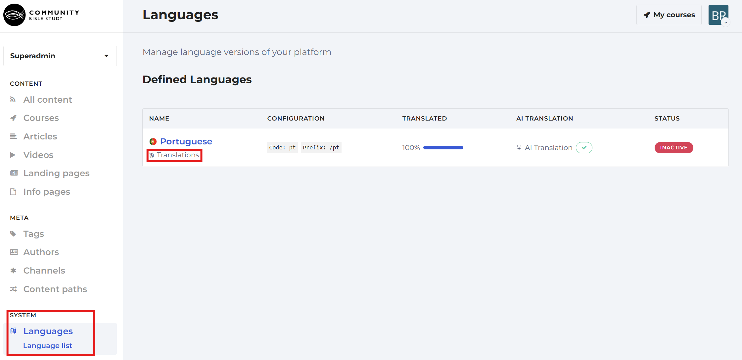Click the Channels asterisk icon

pyautogui.click(x=13, y=271)
